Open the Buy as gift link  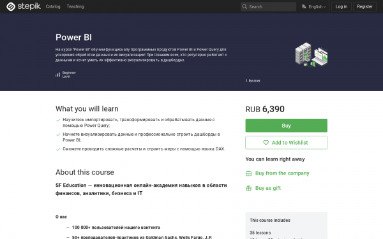pyautogui.click(x=268, y=188)
